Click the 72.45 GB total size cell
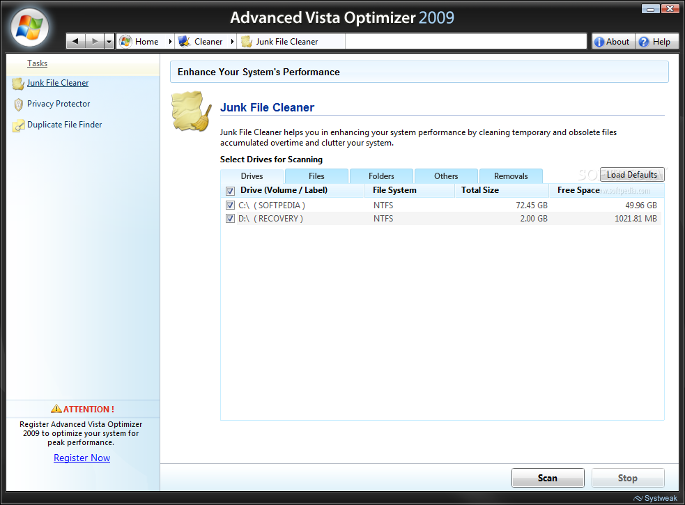The height and width of the screenshot is (505, 685). point(531,205)
